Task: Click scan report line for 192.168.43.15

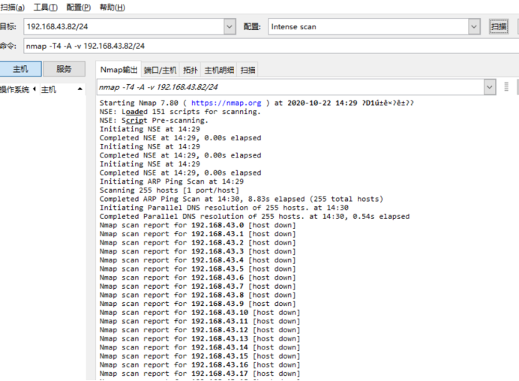Action: point(200,356)
